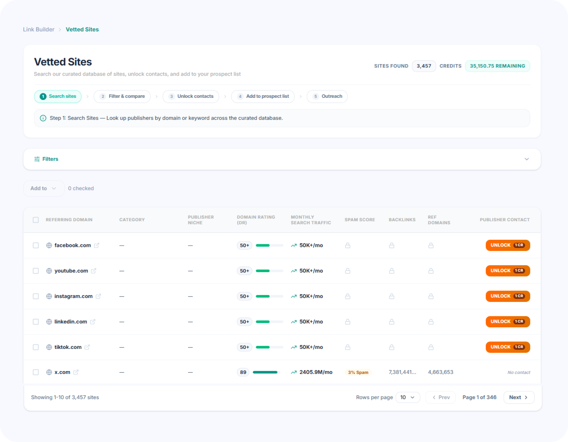Viewport: 568px width, 442px height.
Task: Check the youtube.com row checkbox
Action: coord(36,271)
